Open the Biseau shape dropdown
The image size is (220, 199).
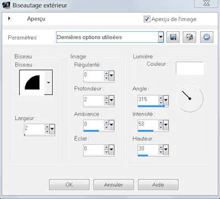(x=48, y=83)
